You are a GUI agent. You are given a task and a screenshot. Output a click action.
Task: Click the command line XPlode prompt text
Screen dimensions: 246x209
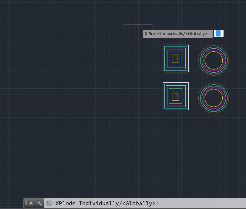point(107,203)
